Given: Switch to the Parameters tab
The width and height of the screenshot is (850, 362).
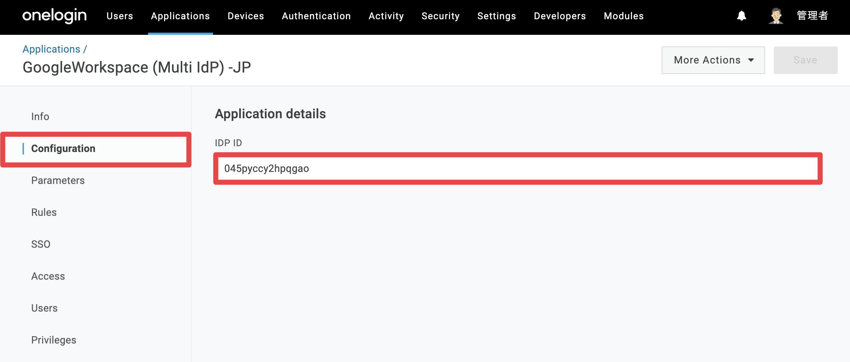Looking at the screenshot, I should click(58, 180).
